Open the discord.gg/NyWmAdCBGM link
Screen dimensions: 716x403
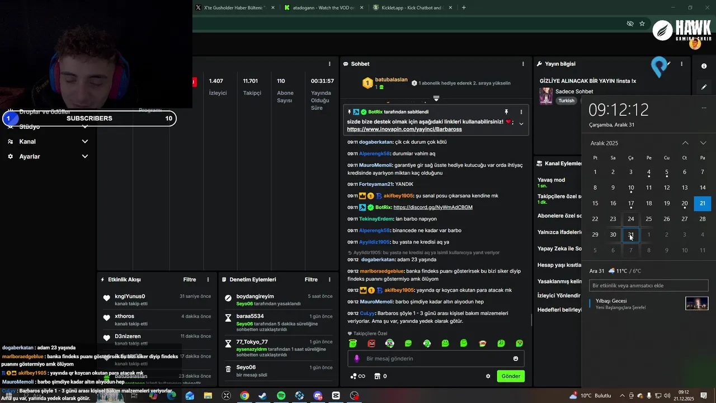(433, 207)
